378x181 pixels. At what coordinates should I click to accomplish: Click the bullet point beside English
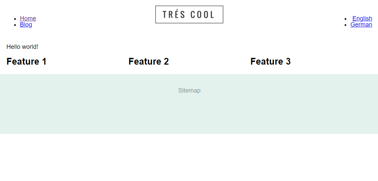[345, 19]
